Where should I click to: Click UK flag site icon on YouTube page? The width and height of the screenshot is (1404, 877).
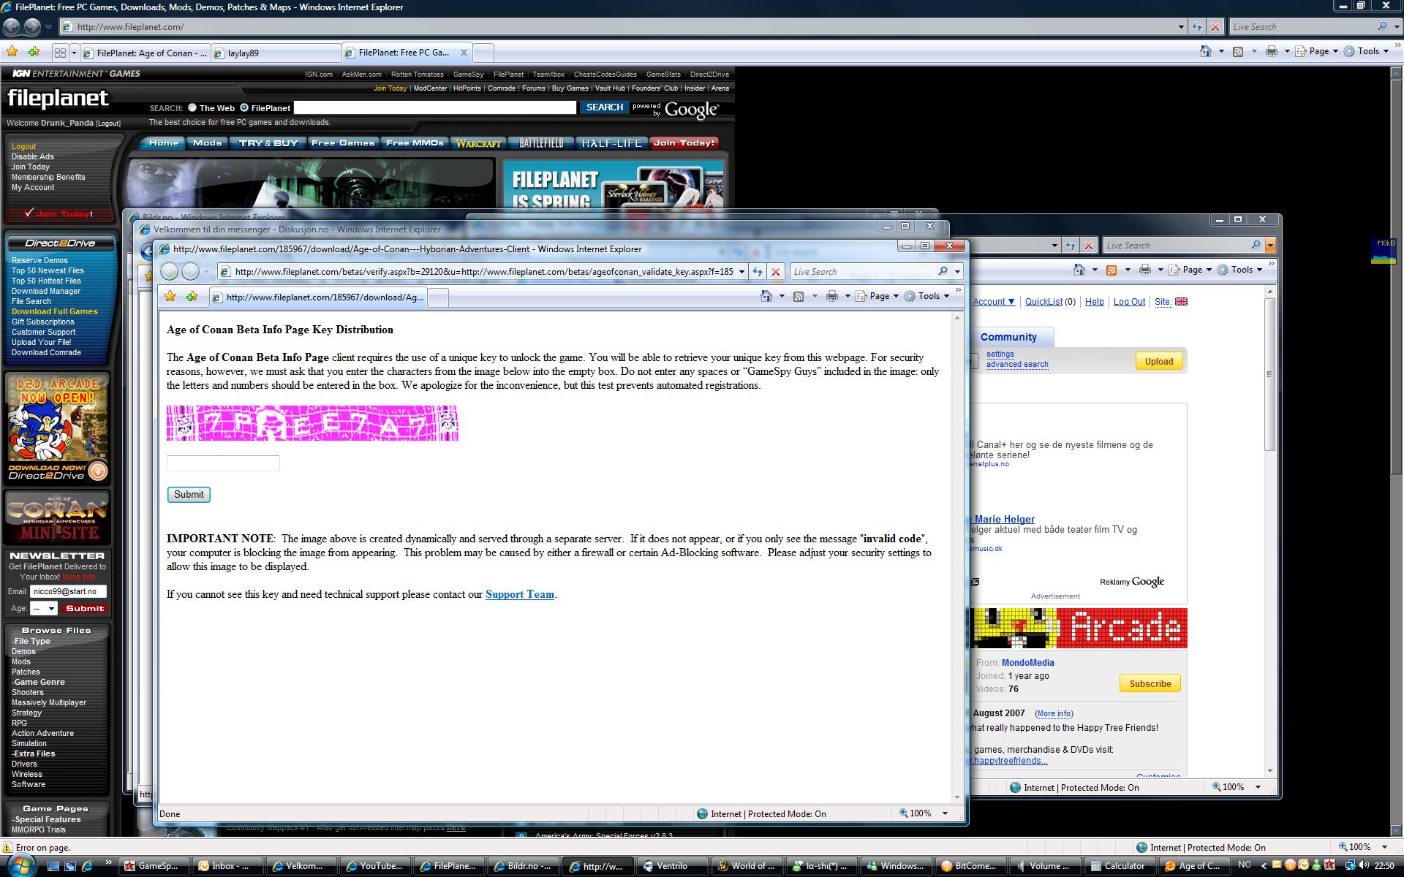(1181, 302)
